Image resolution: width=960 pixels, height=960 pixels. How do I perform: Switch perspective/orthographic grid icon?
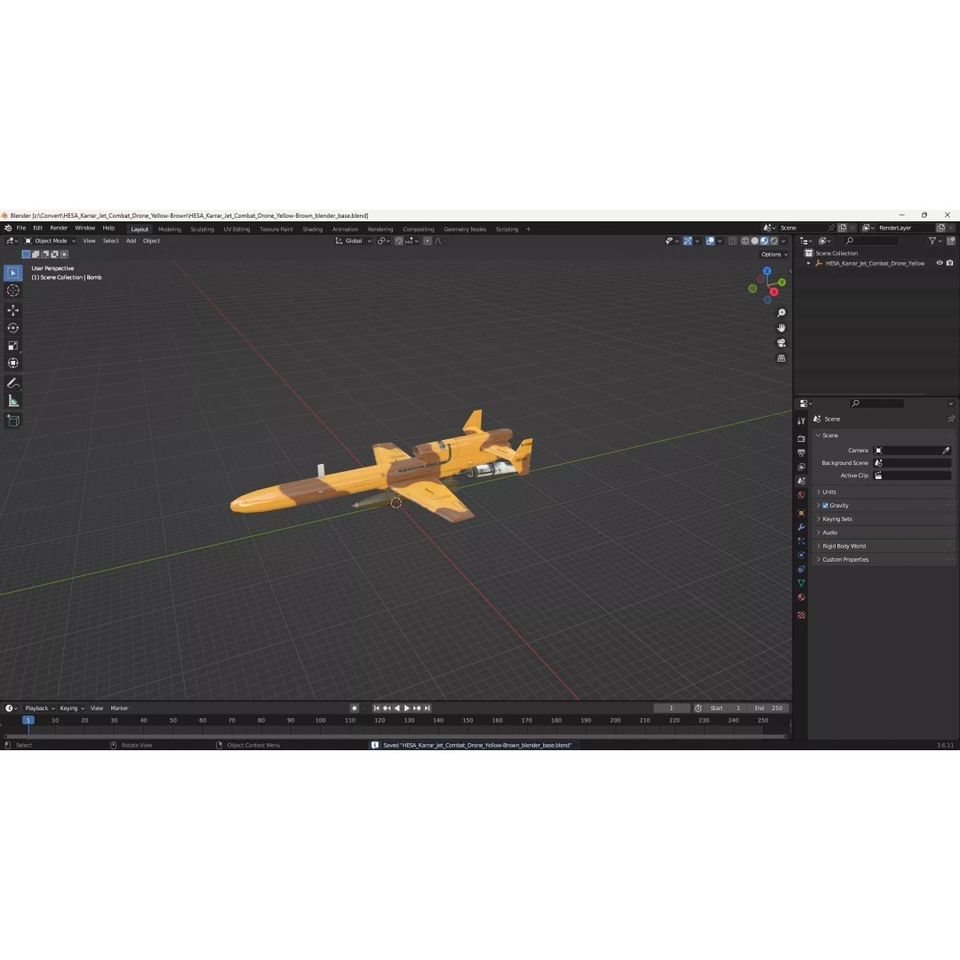point(781,358)
